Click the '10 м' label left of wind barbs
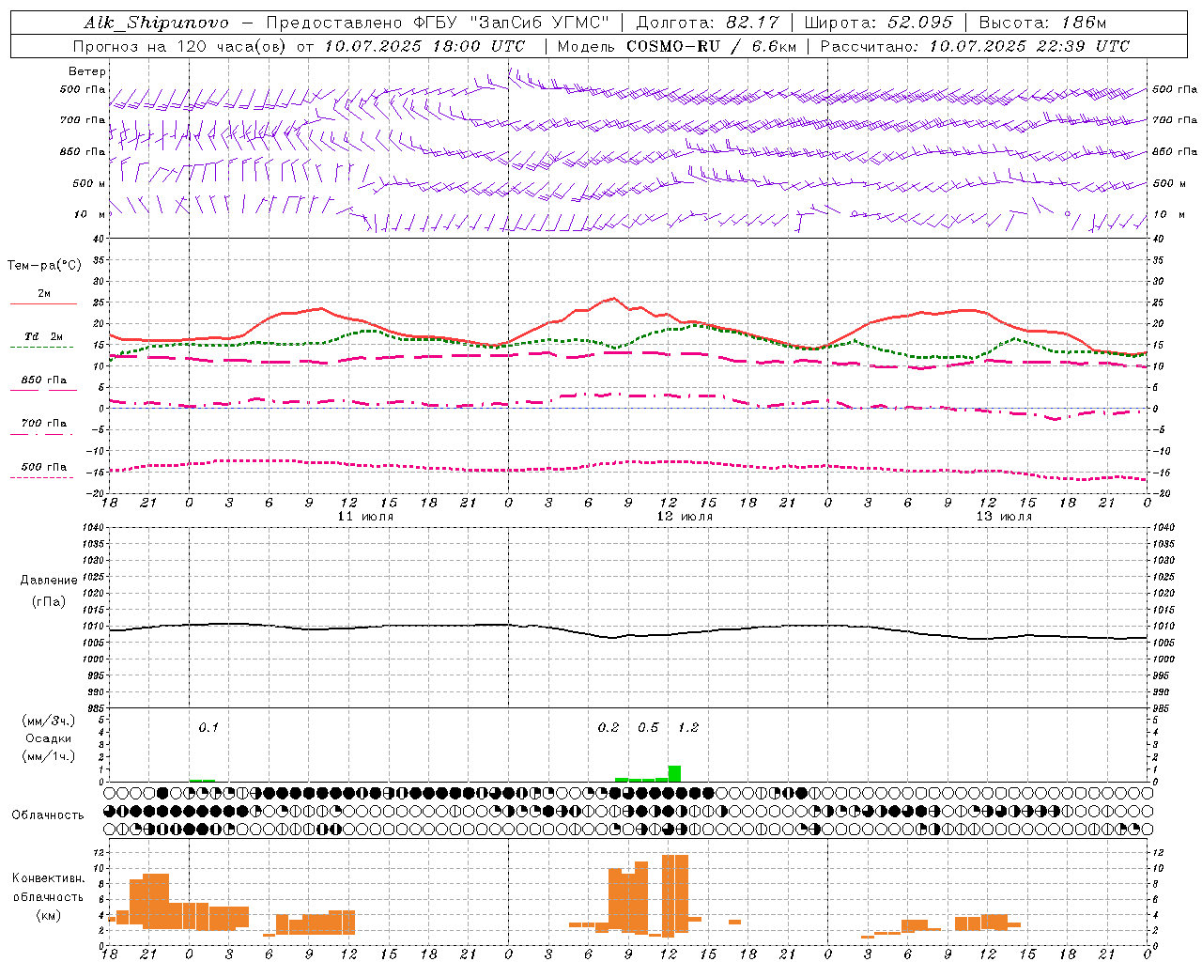1202x962 pixels. coord(90,214)
